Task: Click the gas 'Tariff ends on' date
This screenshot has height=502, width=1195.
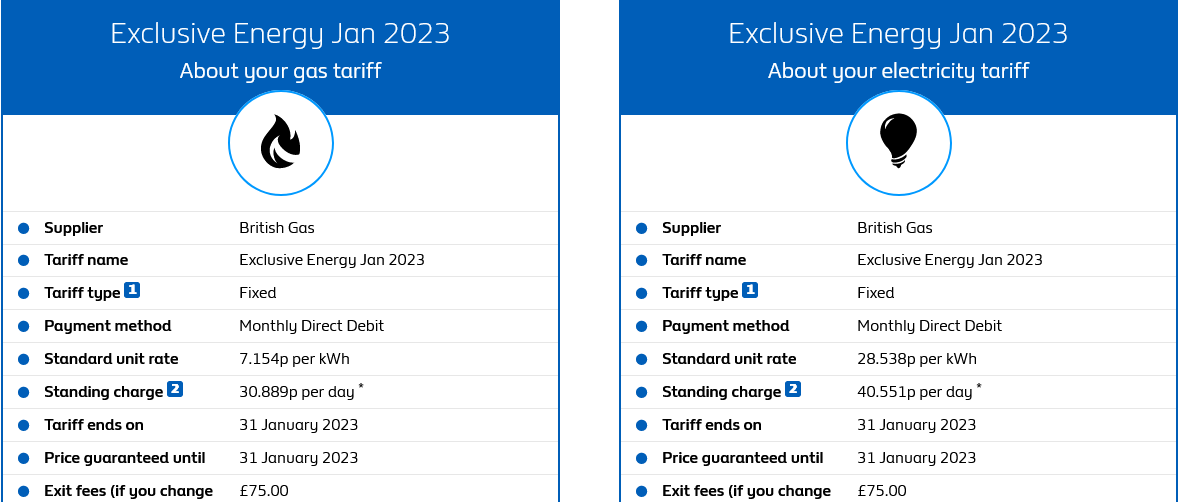Action: coord(298,425)
